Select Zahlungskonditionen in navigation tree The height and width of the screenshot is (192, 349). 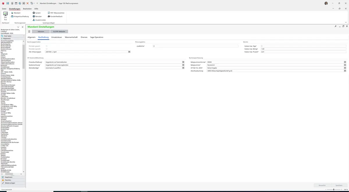tap(8, 64)
